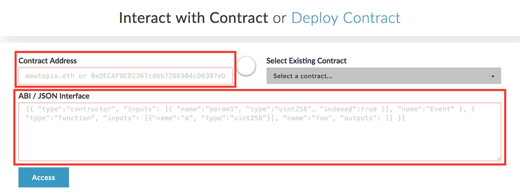The width and height of the screenshot is (520, 196).
Task: Click the caret arrow on contract dropdown
Action: pos(492,77)
